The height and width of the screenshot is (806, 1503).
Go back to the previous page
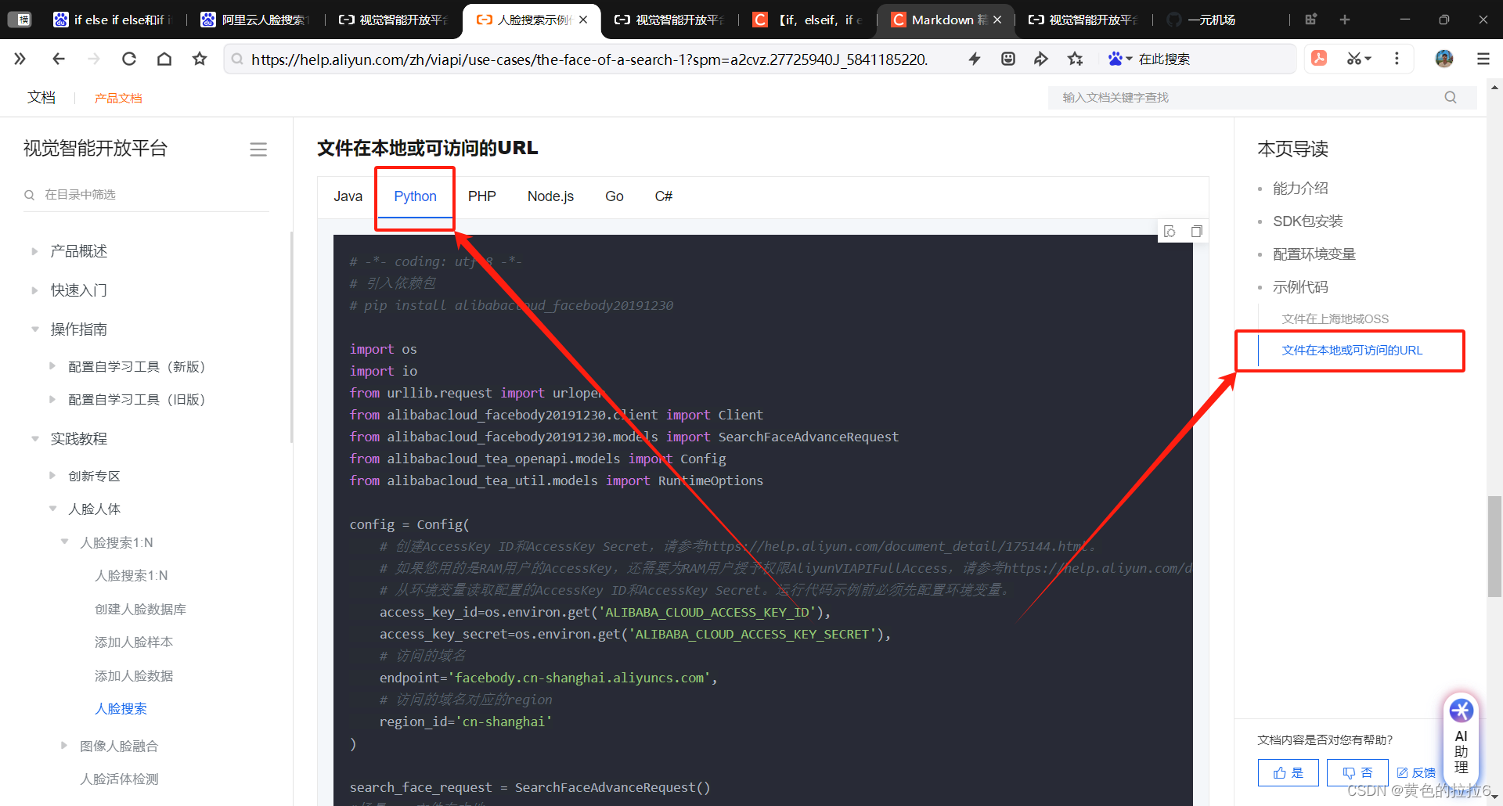click(x=59, y=59)
